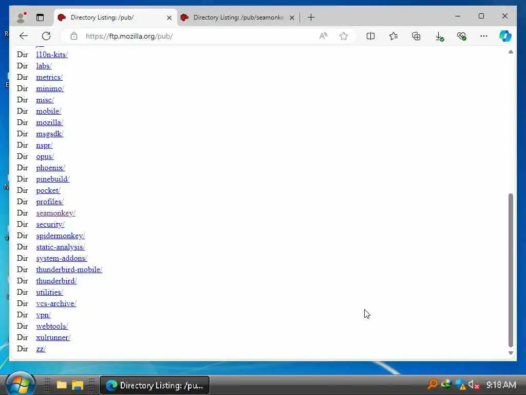
Task: Open the seamonkey/ directory
Action: click(x=55, y=213)
